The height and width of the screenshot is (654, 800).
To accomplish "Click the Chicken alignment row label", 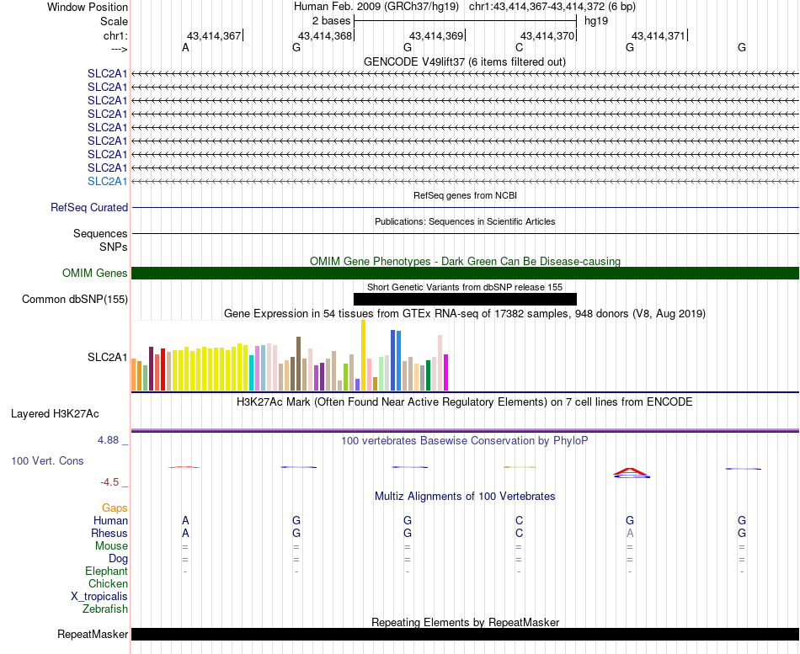I will [x=108, y=583].
